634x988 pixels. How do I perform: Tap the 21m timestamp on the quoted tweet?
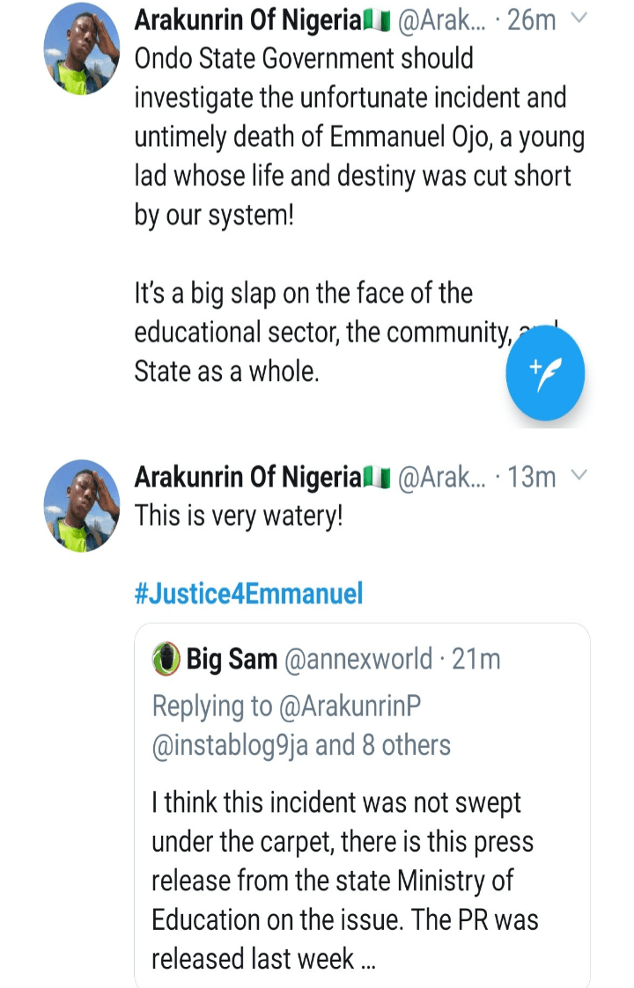pyautogui.click(x=475, y=658)
